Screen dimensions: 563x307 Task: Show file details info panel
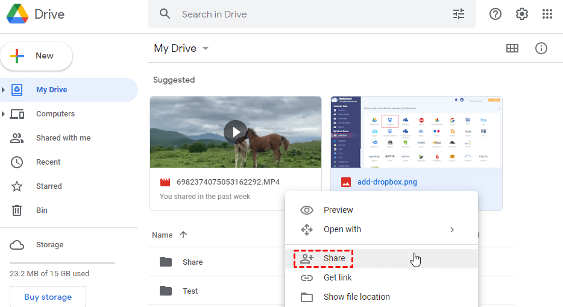[541, 49]
